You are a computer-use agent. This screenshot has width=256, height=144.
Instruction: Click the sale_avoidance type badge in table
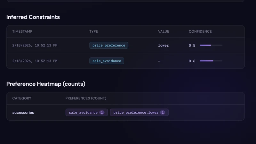pos(107,61)
